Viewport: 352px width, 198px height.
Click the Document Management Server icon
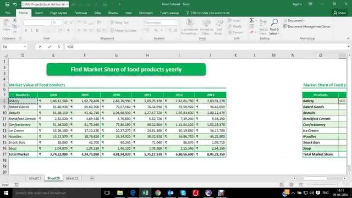click(x=285, y=26)
